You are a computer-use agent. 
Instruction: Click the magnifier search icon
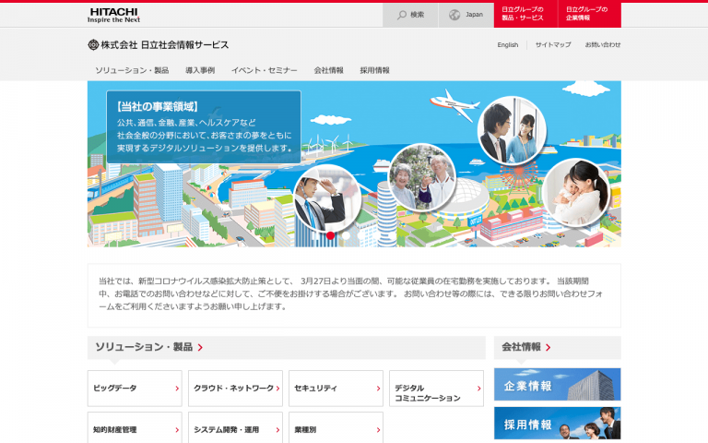(401, 15)
